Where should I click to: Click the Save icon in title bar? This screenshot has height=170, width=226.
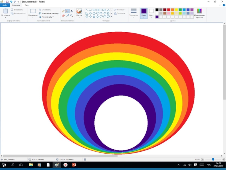tap(7, 2)
